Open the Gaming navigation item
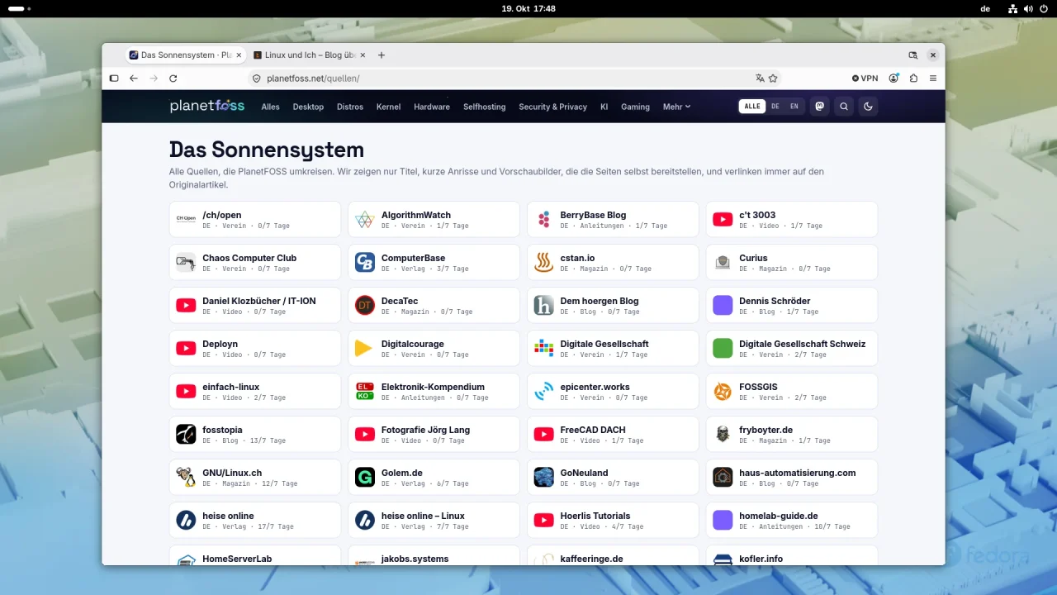Viewport: 1057px width, 595px height. click(x=635, y=107)
